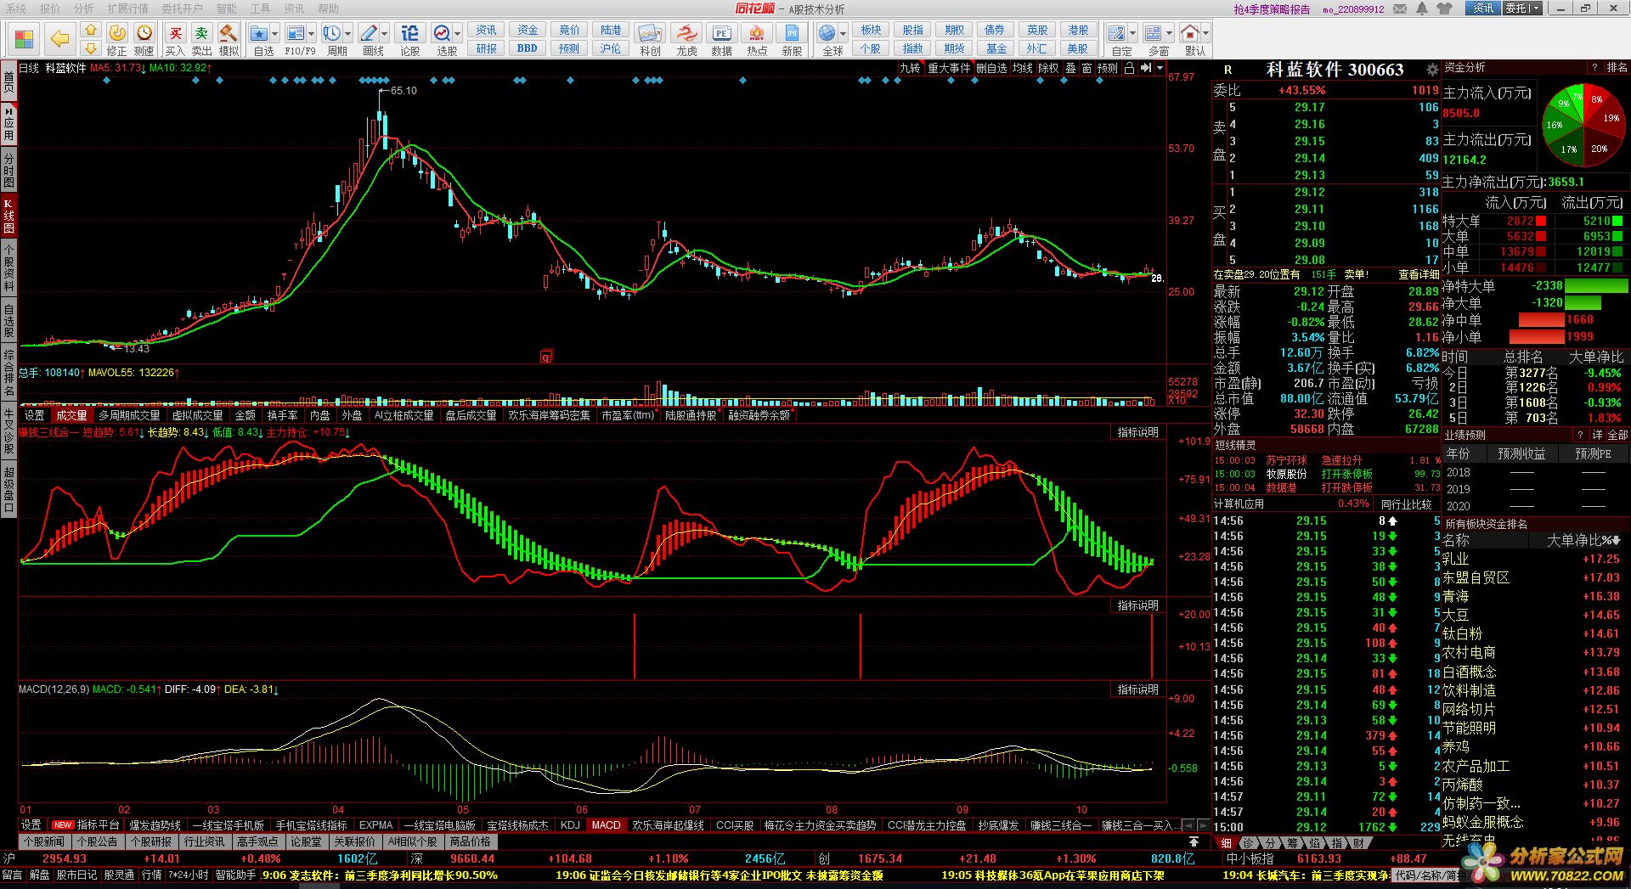The image size is (1631, 889).
Task: Expand the dropdown arrow next to 多窗
Action: (x=1169, y=33)
